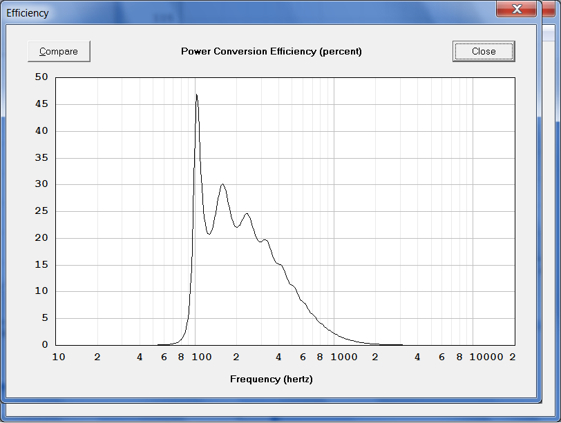Click the x-axis label 10000

486,357
